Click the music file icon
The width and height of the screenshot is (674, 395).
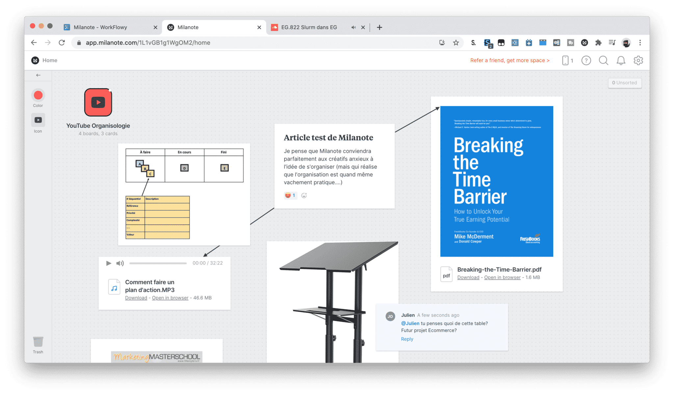pos(114,287)
